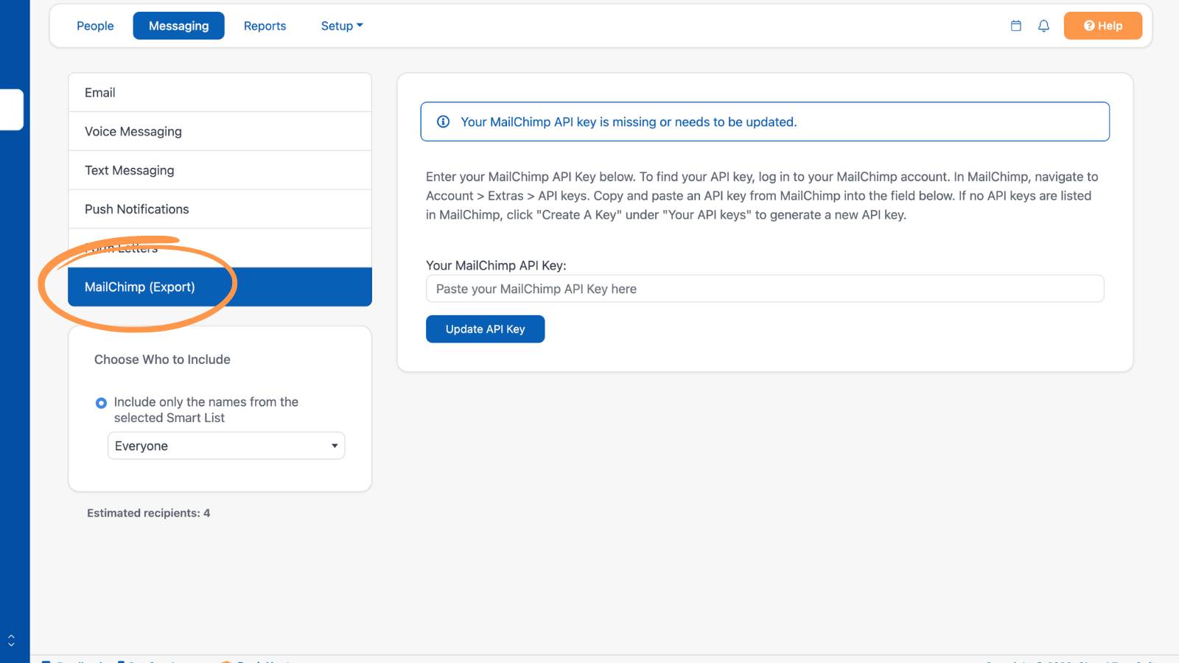Click the API key missing alert message

point(765,122)
